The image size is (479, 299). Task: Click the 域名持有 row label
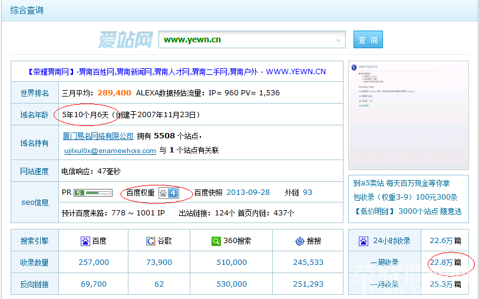click(x=35, y=143)
